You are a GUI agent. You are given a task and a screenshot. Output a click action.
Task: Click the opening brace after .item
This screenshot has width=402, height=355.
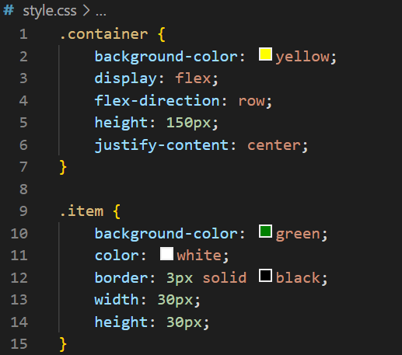tap(117, 211)
